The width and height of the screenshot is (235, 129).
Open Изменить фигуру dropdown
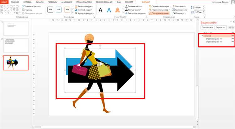pyautogui.click(x=31, y=6)
